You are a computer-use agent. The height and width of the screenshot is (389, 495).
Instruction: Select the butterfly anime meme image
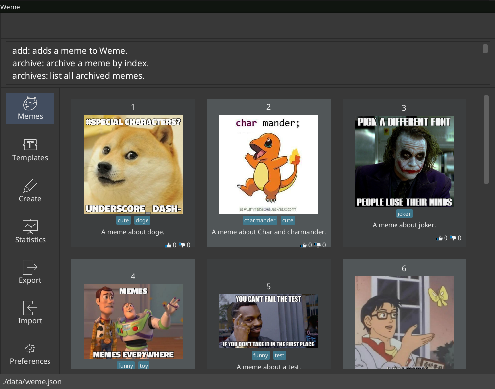404,322
